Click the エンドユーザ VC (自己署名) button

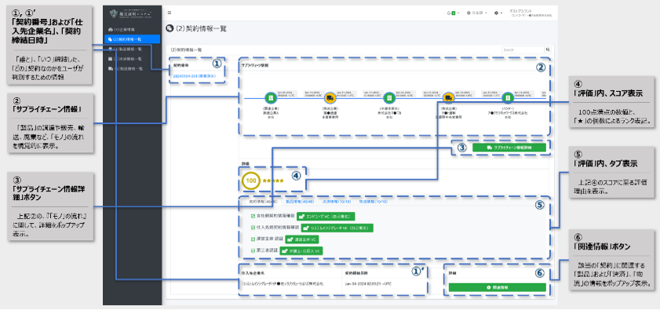click(326, 216)
